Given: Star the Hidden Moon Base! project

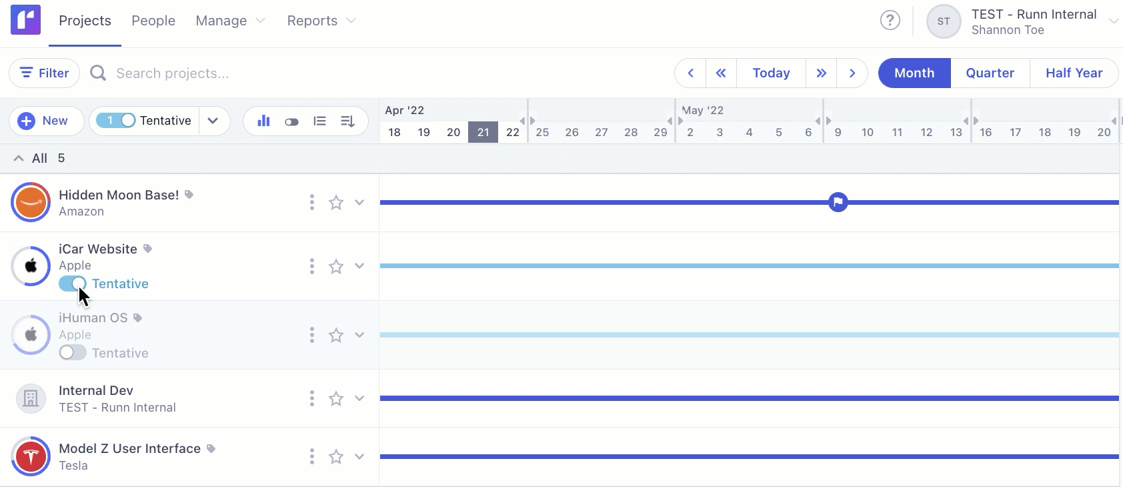Looking at the screenshot, I should (336, 203).
